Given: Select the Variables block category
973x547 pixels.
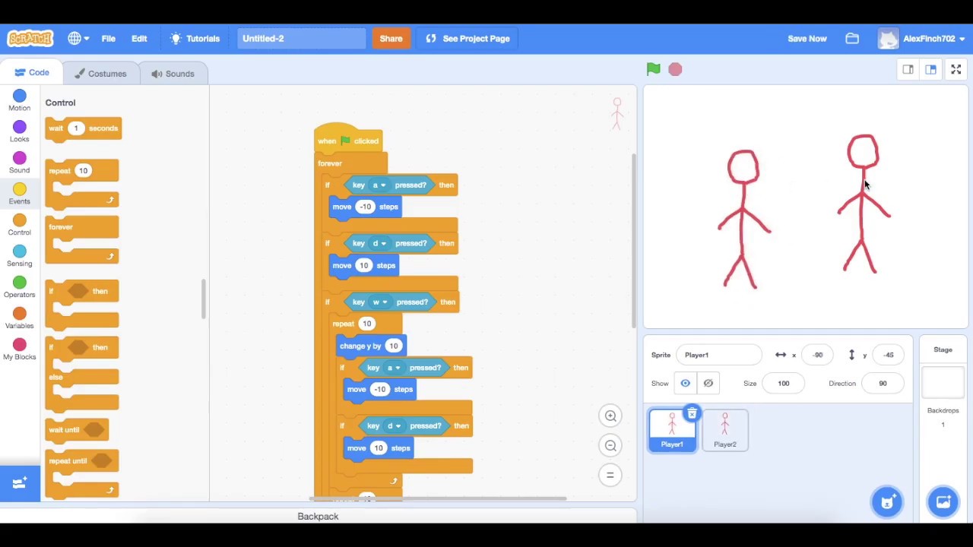Looking at the screenshot, I should pos(20,318).
